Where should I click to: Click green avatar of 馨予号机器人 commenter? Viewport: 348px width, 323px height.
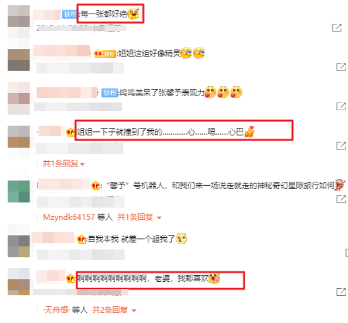pyautogui.click(x=18, y=192)
